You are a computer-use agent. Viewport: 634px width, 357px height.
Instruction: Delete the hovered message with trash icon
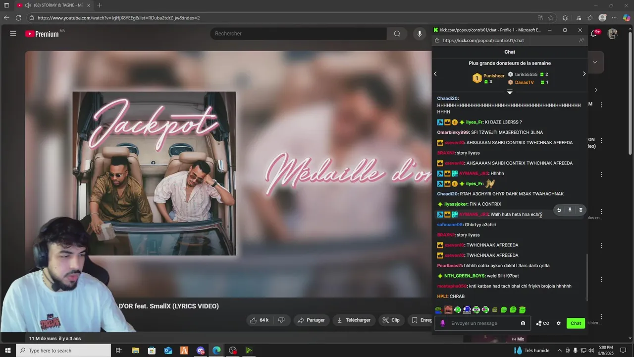coord(581,210)
